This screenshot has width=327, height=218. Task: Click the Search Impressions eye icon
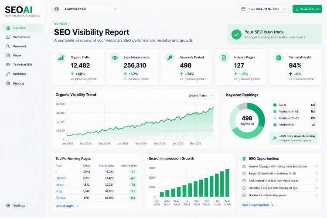click(115, 58)
